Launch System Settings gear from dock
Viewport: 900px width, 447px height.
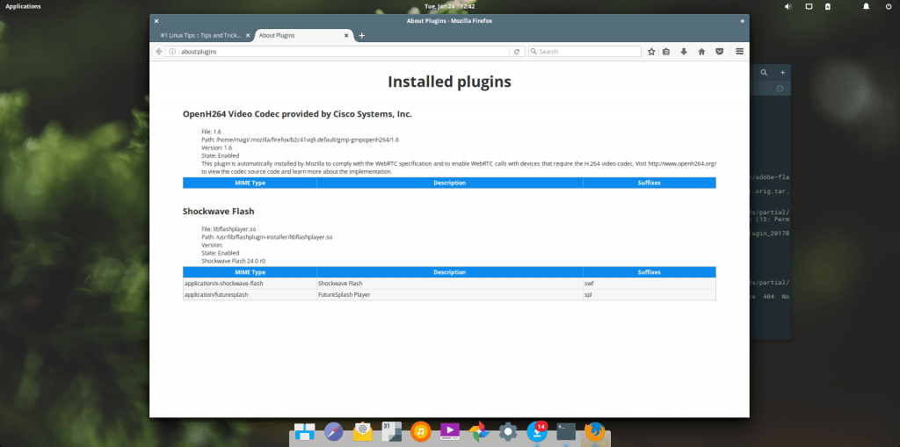[x=507, y=431]
